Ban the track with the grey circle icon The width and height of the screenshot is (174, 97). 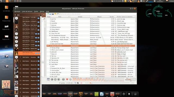click(70, 79)
